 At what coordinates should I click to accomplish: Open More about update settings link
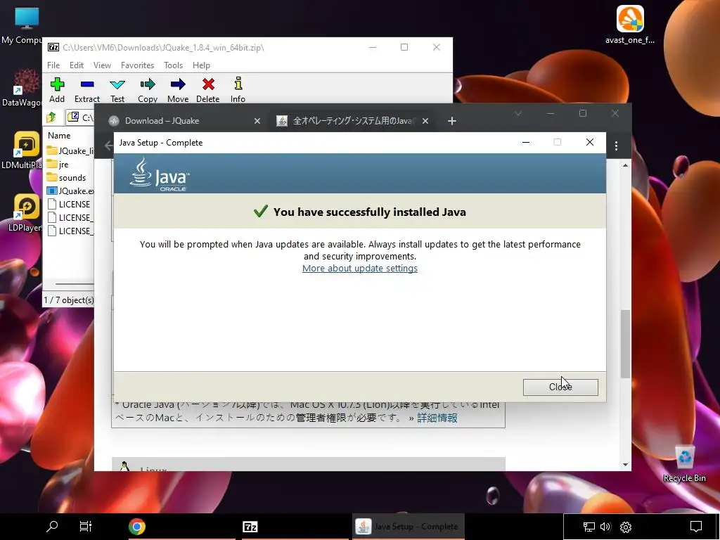tap(359, 268)
